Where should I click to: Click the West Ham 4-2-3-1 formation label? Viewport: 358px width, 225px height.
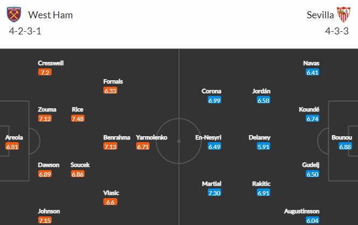pos(25,31)
